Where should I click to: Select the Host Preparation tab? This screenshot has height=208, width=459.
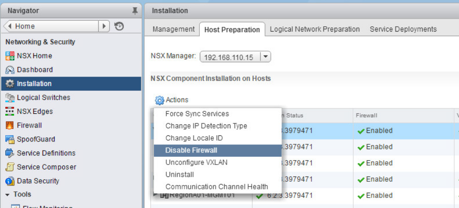pyautogui.click(x=232, y=30)
